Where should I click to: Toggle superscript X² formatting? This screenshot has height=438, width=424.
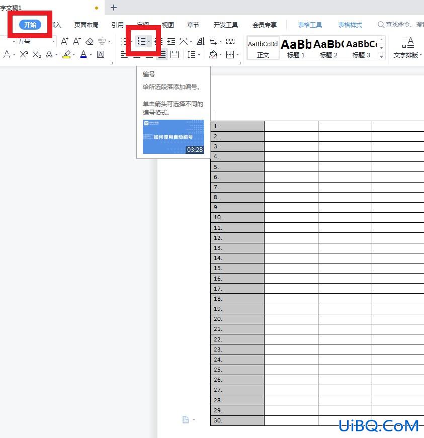(24, 54)
